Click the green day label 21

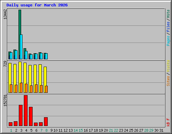click(111, 130)
